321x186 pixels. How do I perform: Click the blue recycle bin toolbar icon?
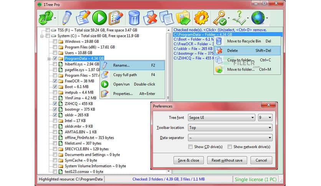click(134, 18)
